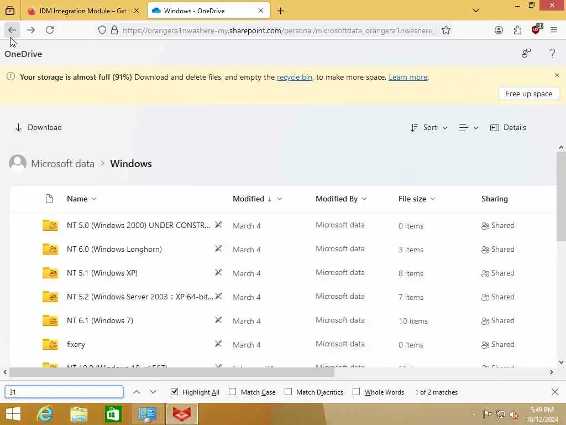
Task: Open the extensions puzzle icon
Action: [517, 30]
